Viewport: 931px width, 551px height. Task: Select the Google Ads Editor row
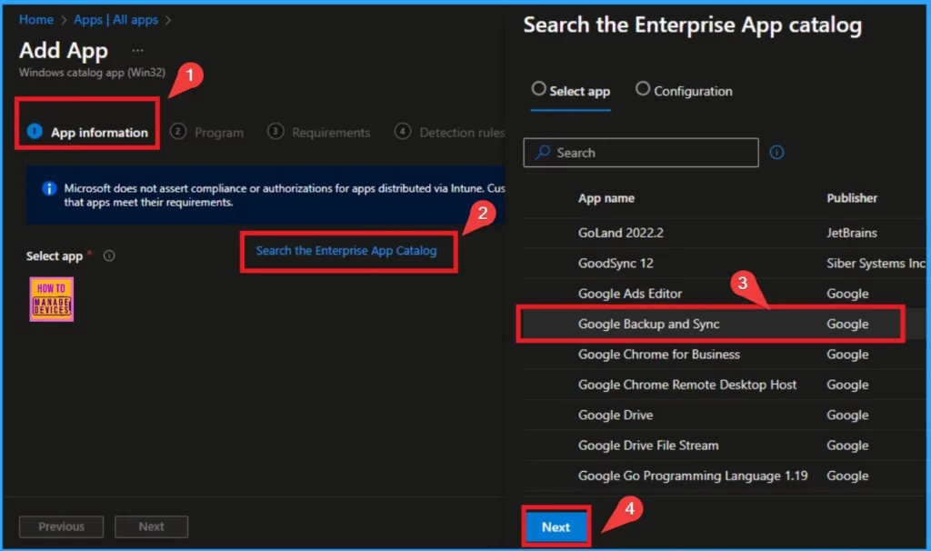(x=725, y=294)
